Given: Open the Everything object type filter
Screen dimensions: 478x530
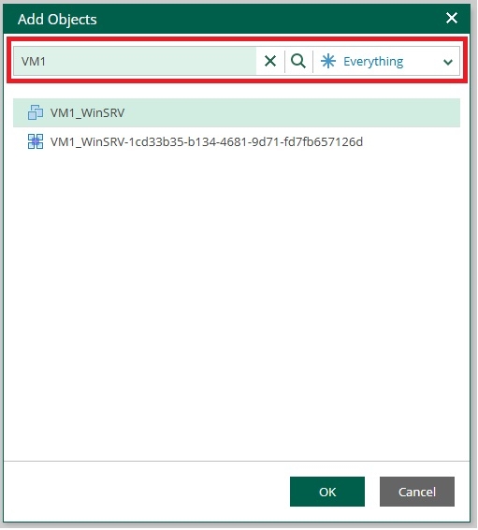Looking at the screenshot, I should [x=386, y=61].
